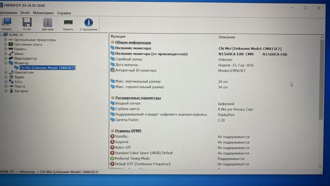Click the icon beside Аппаратный ID монитора
The width and height of the screenshot is (330, 186).
(113, 70)
